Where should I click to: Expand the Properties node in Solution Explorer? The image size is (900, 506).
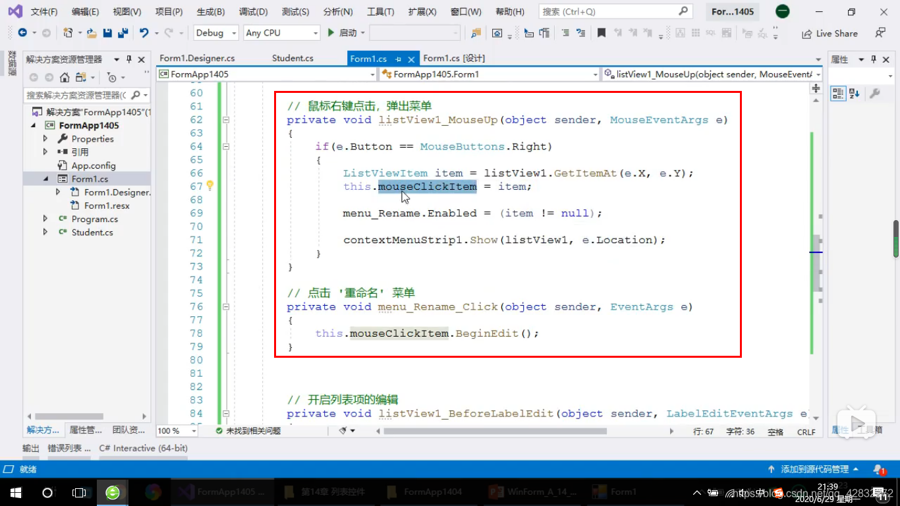tap(45, 138)
